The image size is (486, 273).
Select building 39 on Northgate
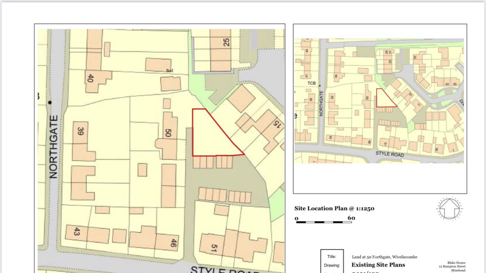coord(80,130)
